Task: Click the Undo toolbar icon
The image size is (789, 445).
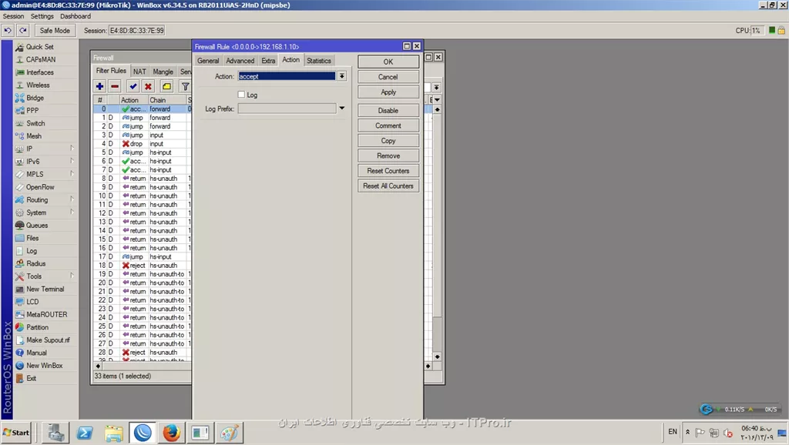Action: coord(8,31)
